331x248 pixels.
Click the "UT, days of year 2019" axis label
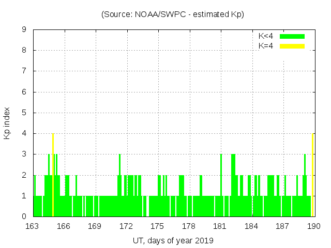173,240
